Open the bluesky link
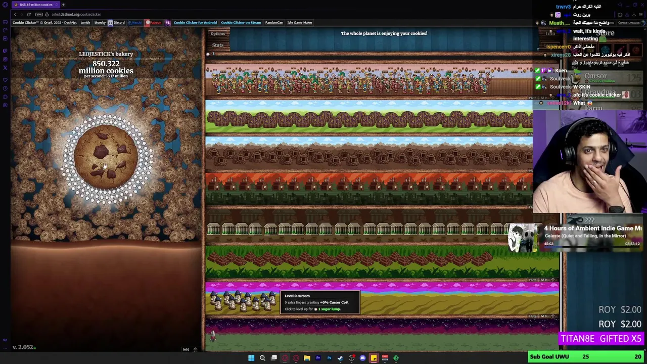The image size is (647, 364). pos(100,23)
